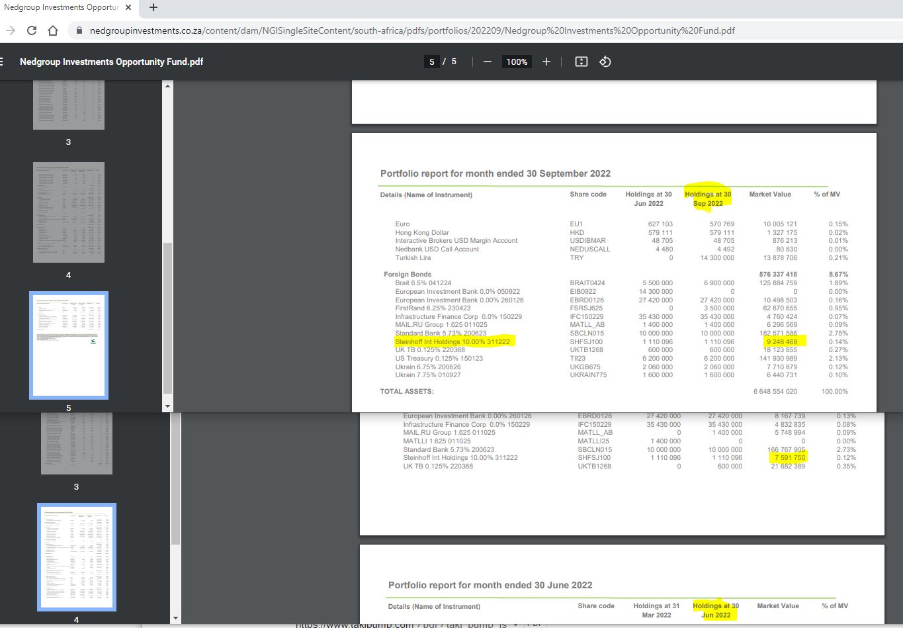Select the 'Turkish Lira' row label
Viewport: 903px width, 628px height.
coord(413,258)
